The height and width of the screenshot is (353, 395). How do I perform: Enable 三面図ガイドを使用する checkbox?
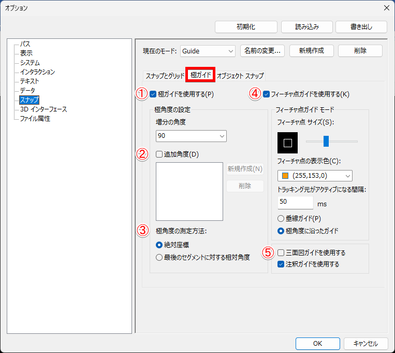(281, 252)
